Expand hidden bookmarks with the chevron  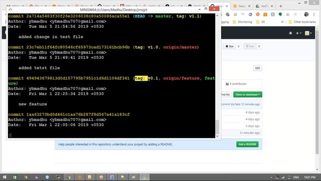(x=282, y=22)
